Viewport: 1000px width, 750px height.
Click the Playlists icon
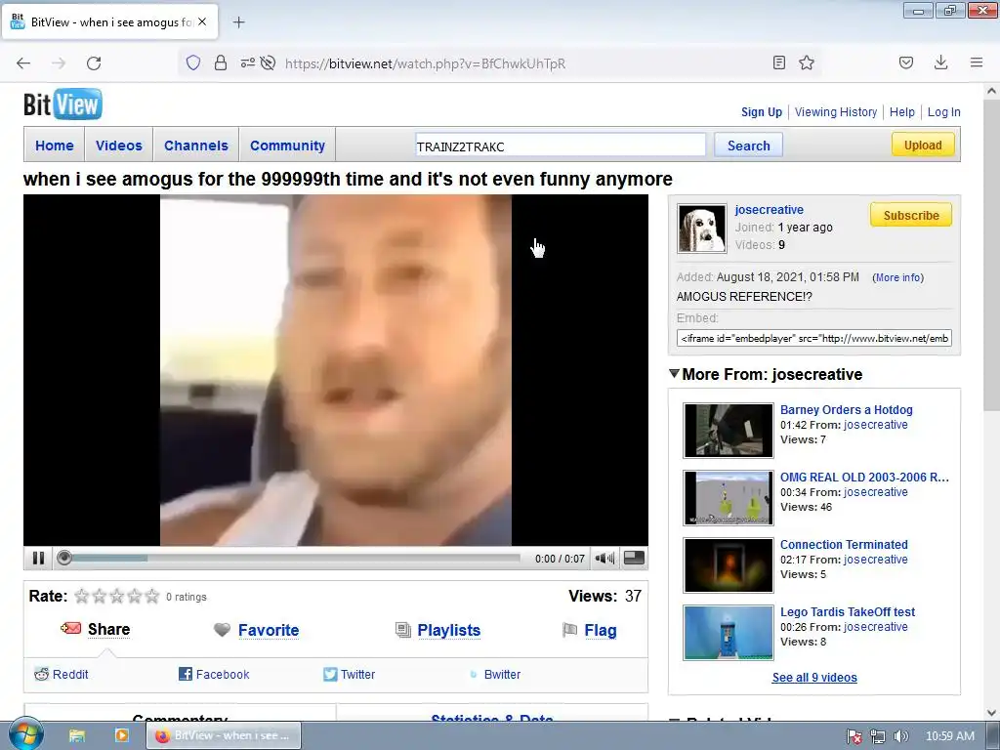(403, 630)
